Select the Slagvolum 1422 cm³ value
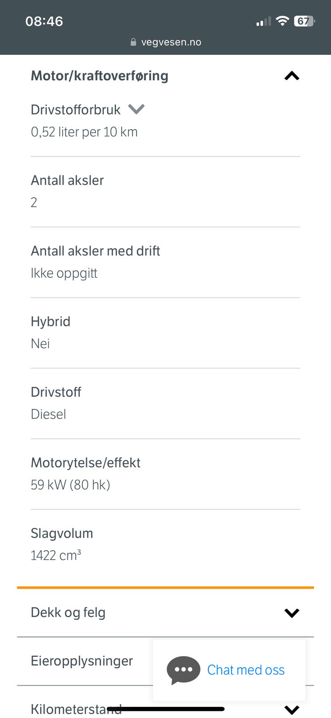This screenshot has height=718, width=331. click(56, 555)
